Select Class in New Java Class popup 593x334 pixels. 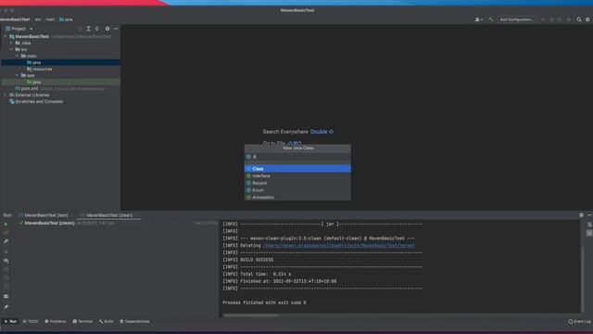pyautogui.click(x=297, y=169)
